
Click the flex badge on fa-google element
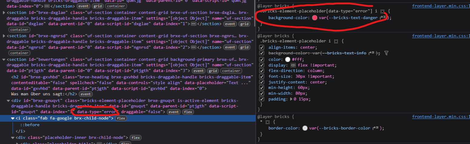(121, 118)
